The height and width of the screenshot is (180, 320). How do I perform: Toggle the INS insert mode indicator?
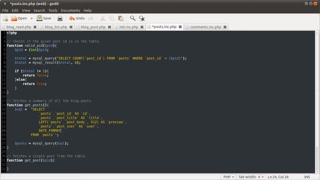(307, 177)
